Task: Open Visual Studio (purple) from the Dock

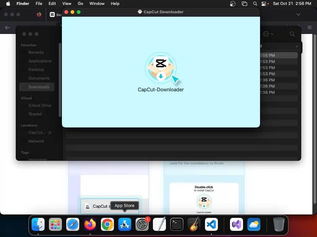Action: (x=236, y=224)
